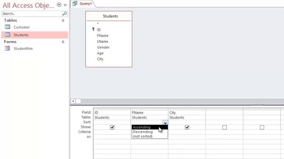Click the All Access Objects pane title
The width and height of the screenshot is (284, 159).
tap(28, 5)
